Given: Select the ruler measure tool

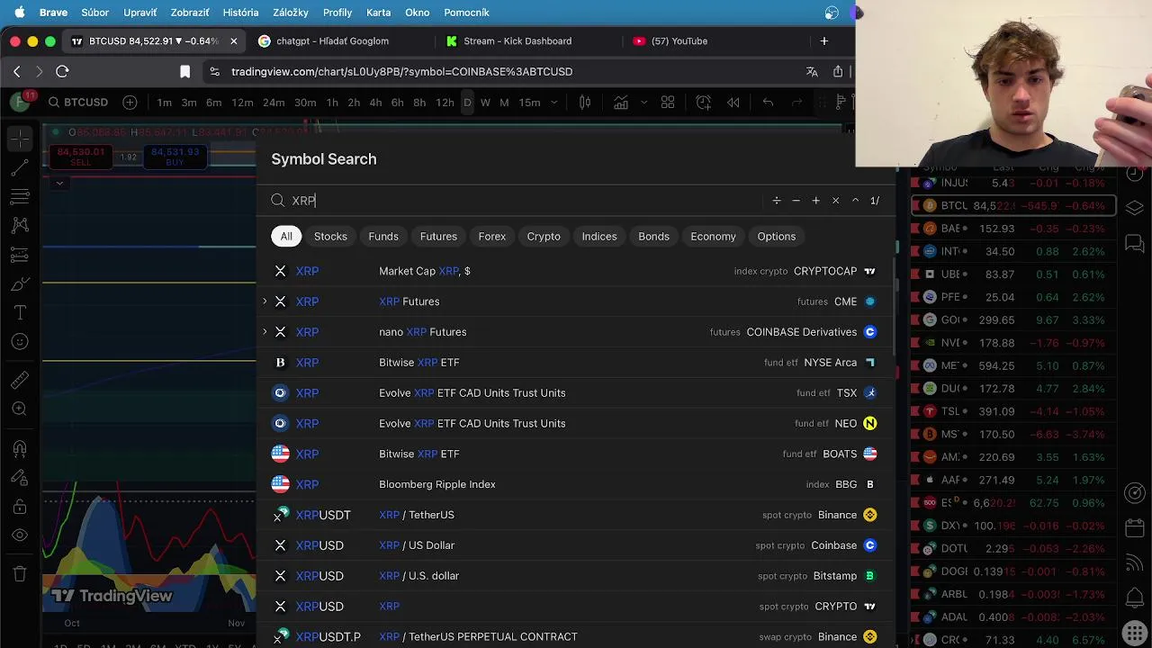Looking at the screenshot, I should pyautogui.click(x=20, y=380).
